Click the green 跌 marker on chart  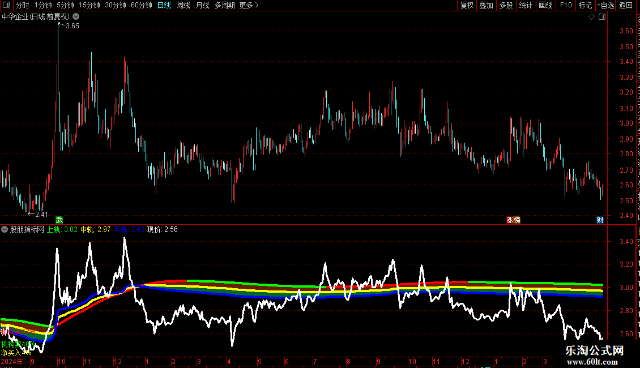(59, 220)
